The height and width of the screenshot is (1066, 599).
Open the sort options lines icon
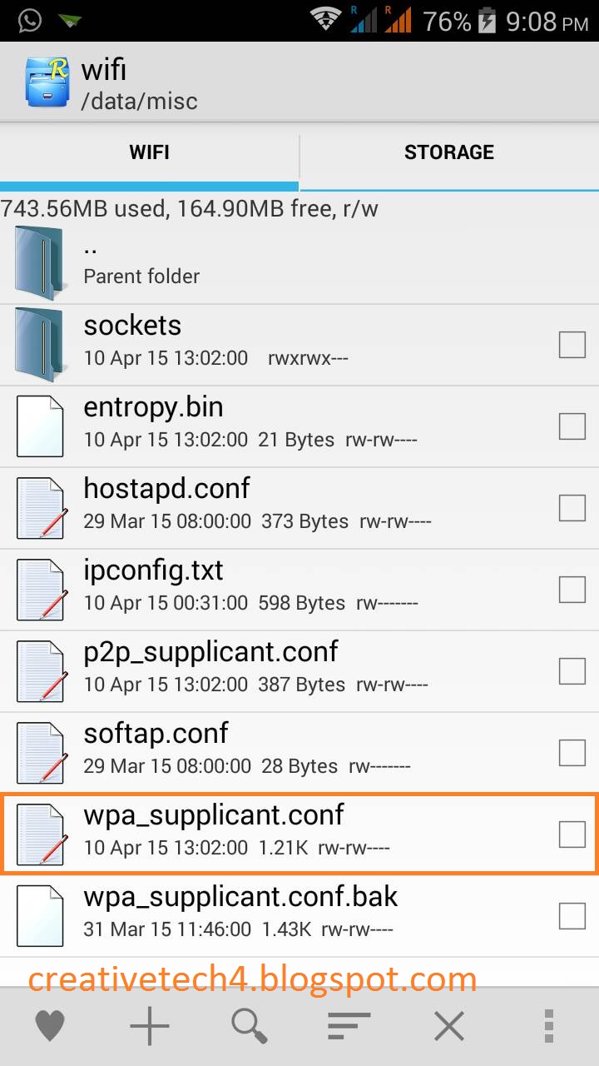pos(349,1025)
